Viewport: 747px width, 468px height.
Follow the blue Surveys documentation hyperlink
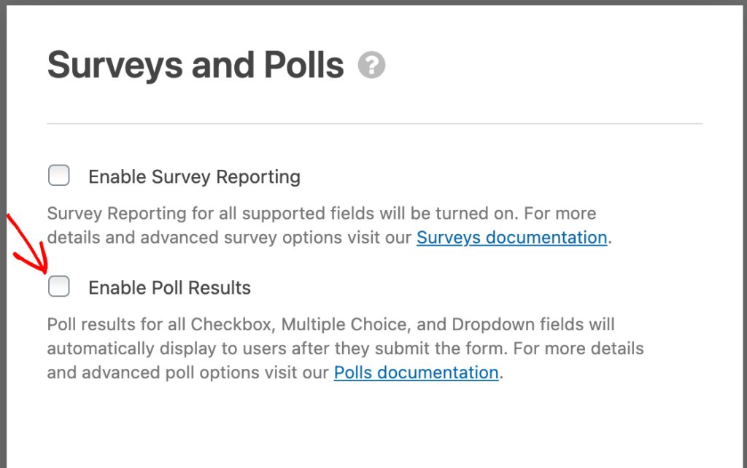click(x=511, y=237)
